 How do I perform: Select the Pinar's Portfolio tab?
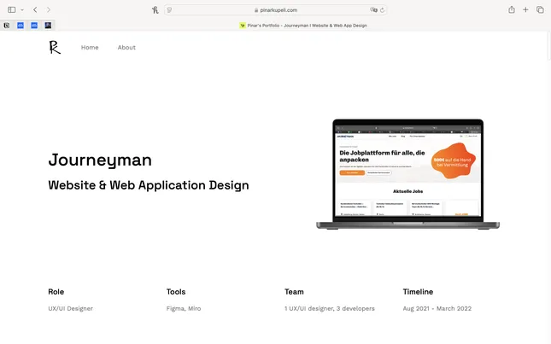click(303, 26)
